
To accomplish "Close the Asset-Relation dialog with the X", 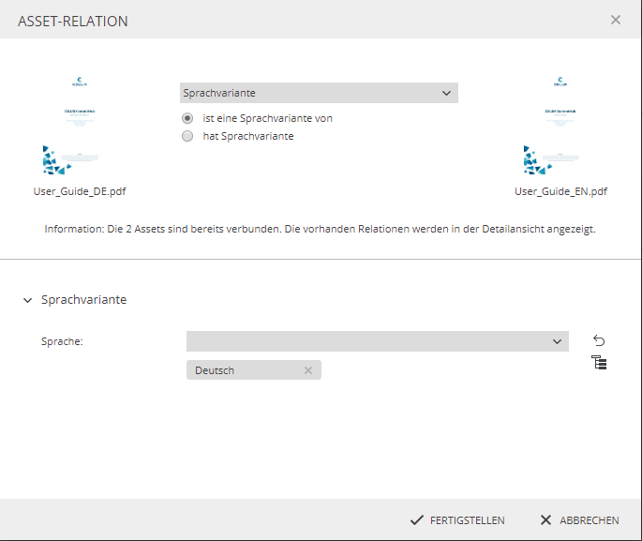I will (616, 20).
